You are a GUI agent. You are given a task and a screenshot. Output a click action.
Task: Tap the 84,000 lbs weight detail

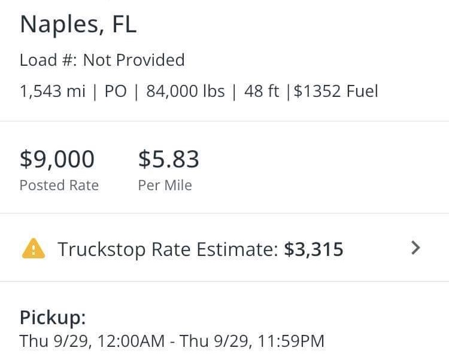click(x=185, y=91)
